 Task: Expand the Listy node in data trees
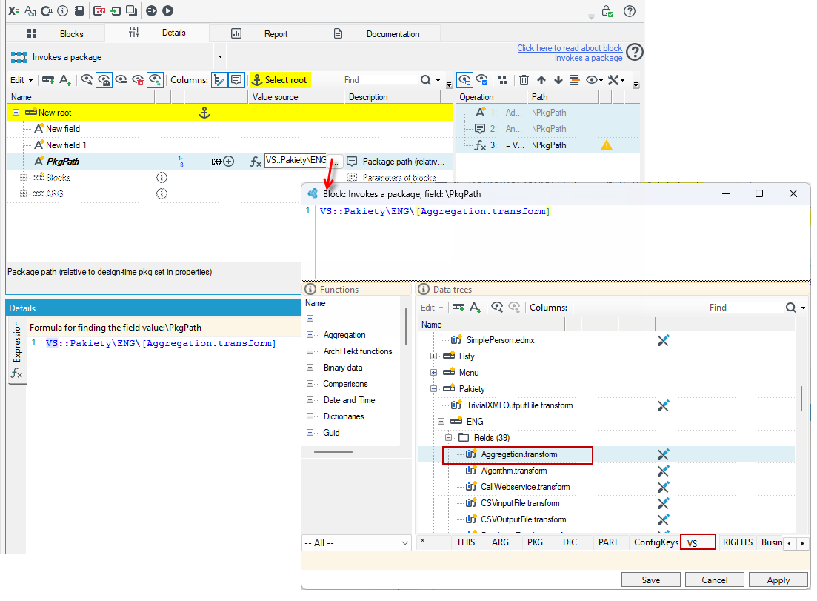(433, 356)
